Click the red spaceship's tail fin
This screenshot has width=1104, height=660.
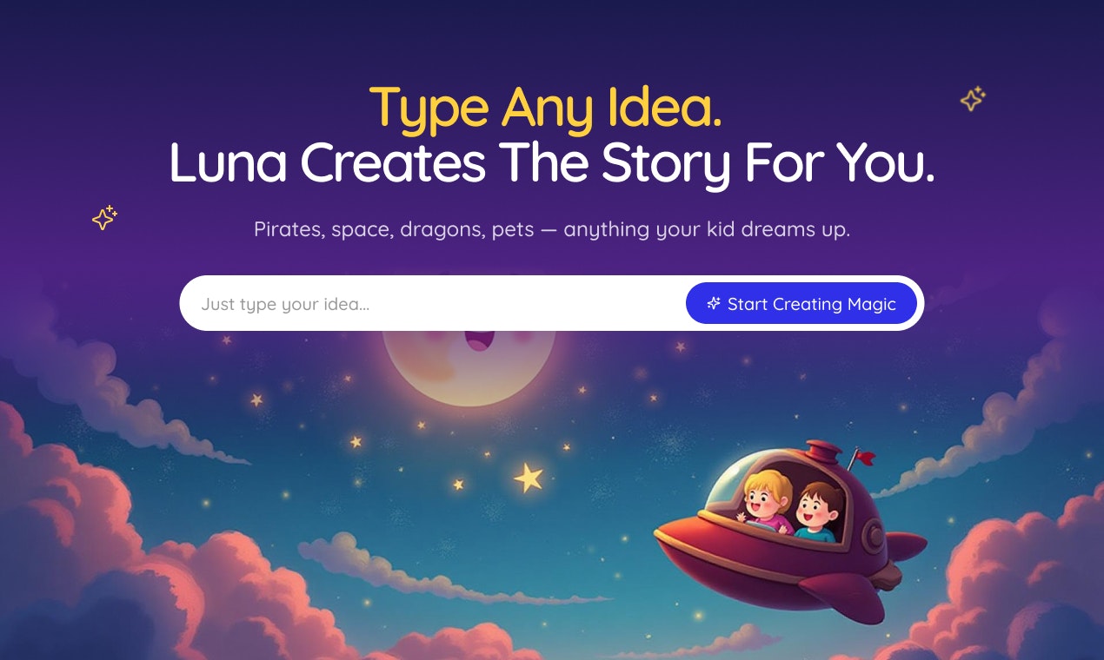907,547
